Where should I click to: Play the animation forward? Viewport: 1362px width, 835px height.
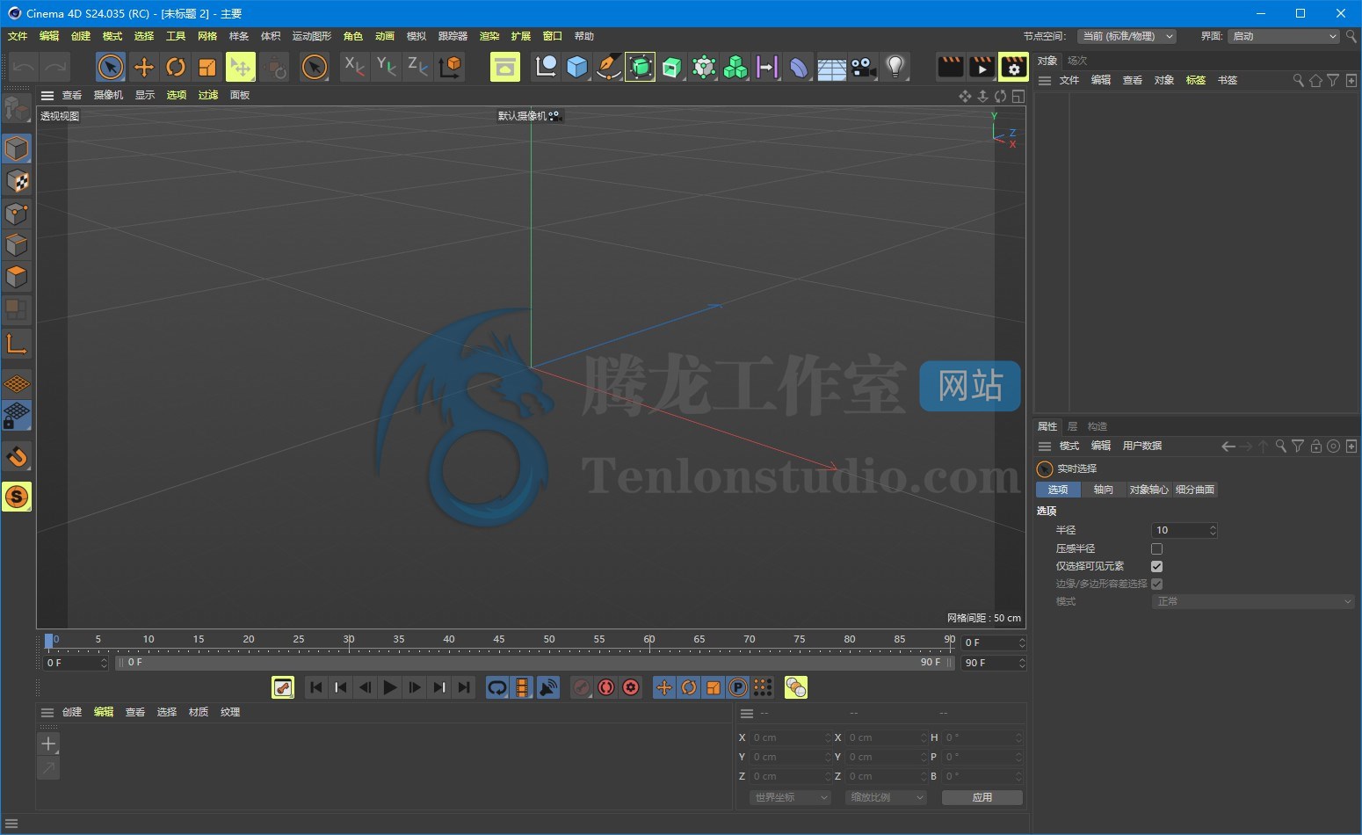390,687
